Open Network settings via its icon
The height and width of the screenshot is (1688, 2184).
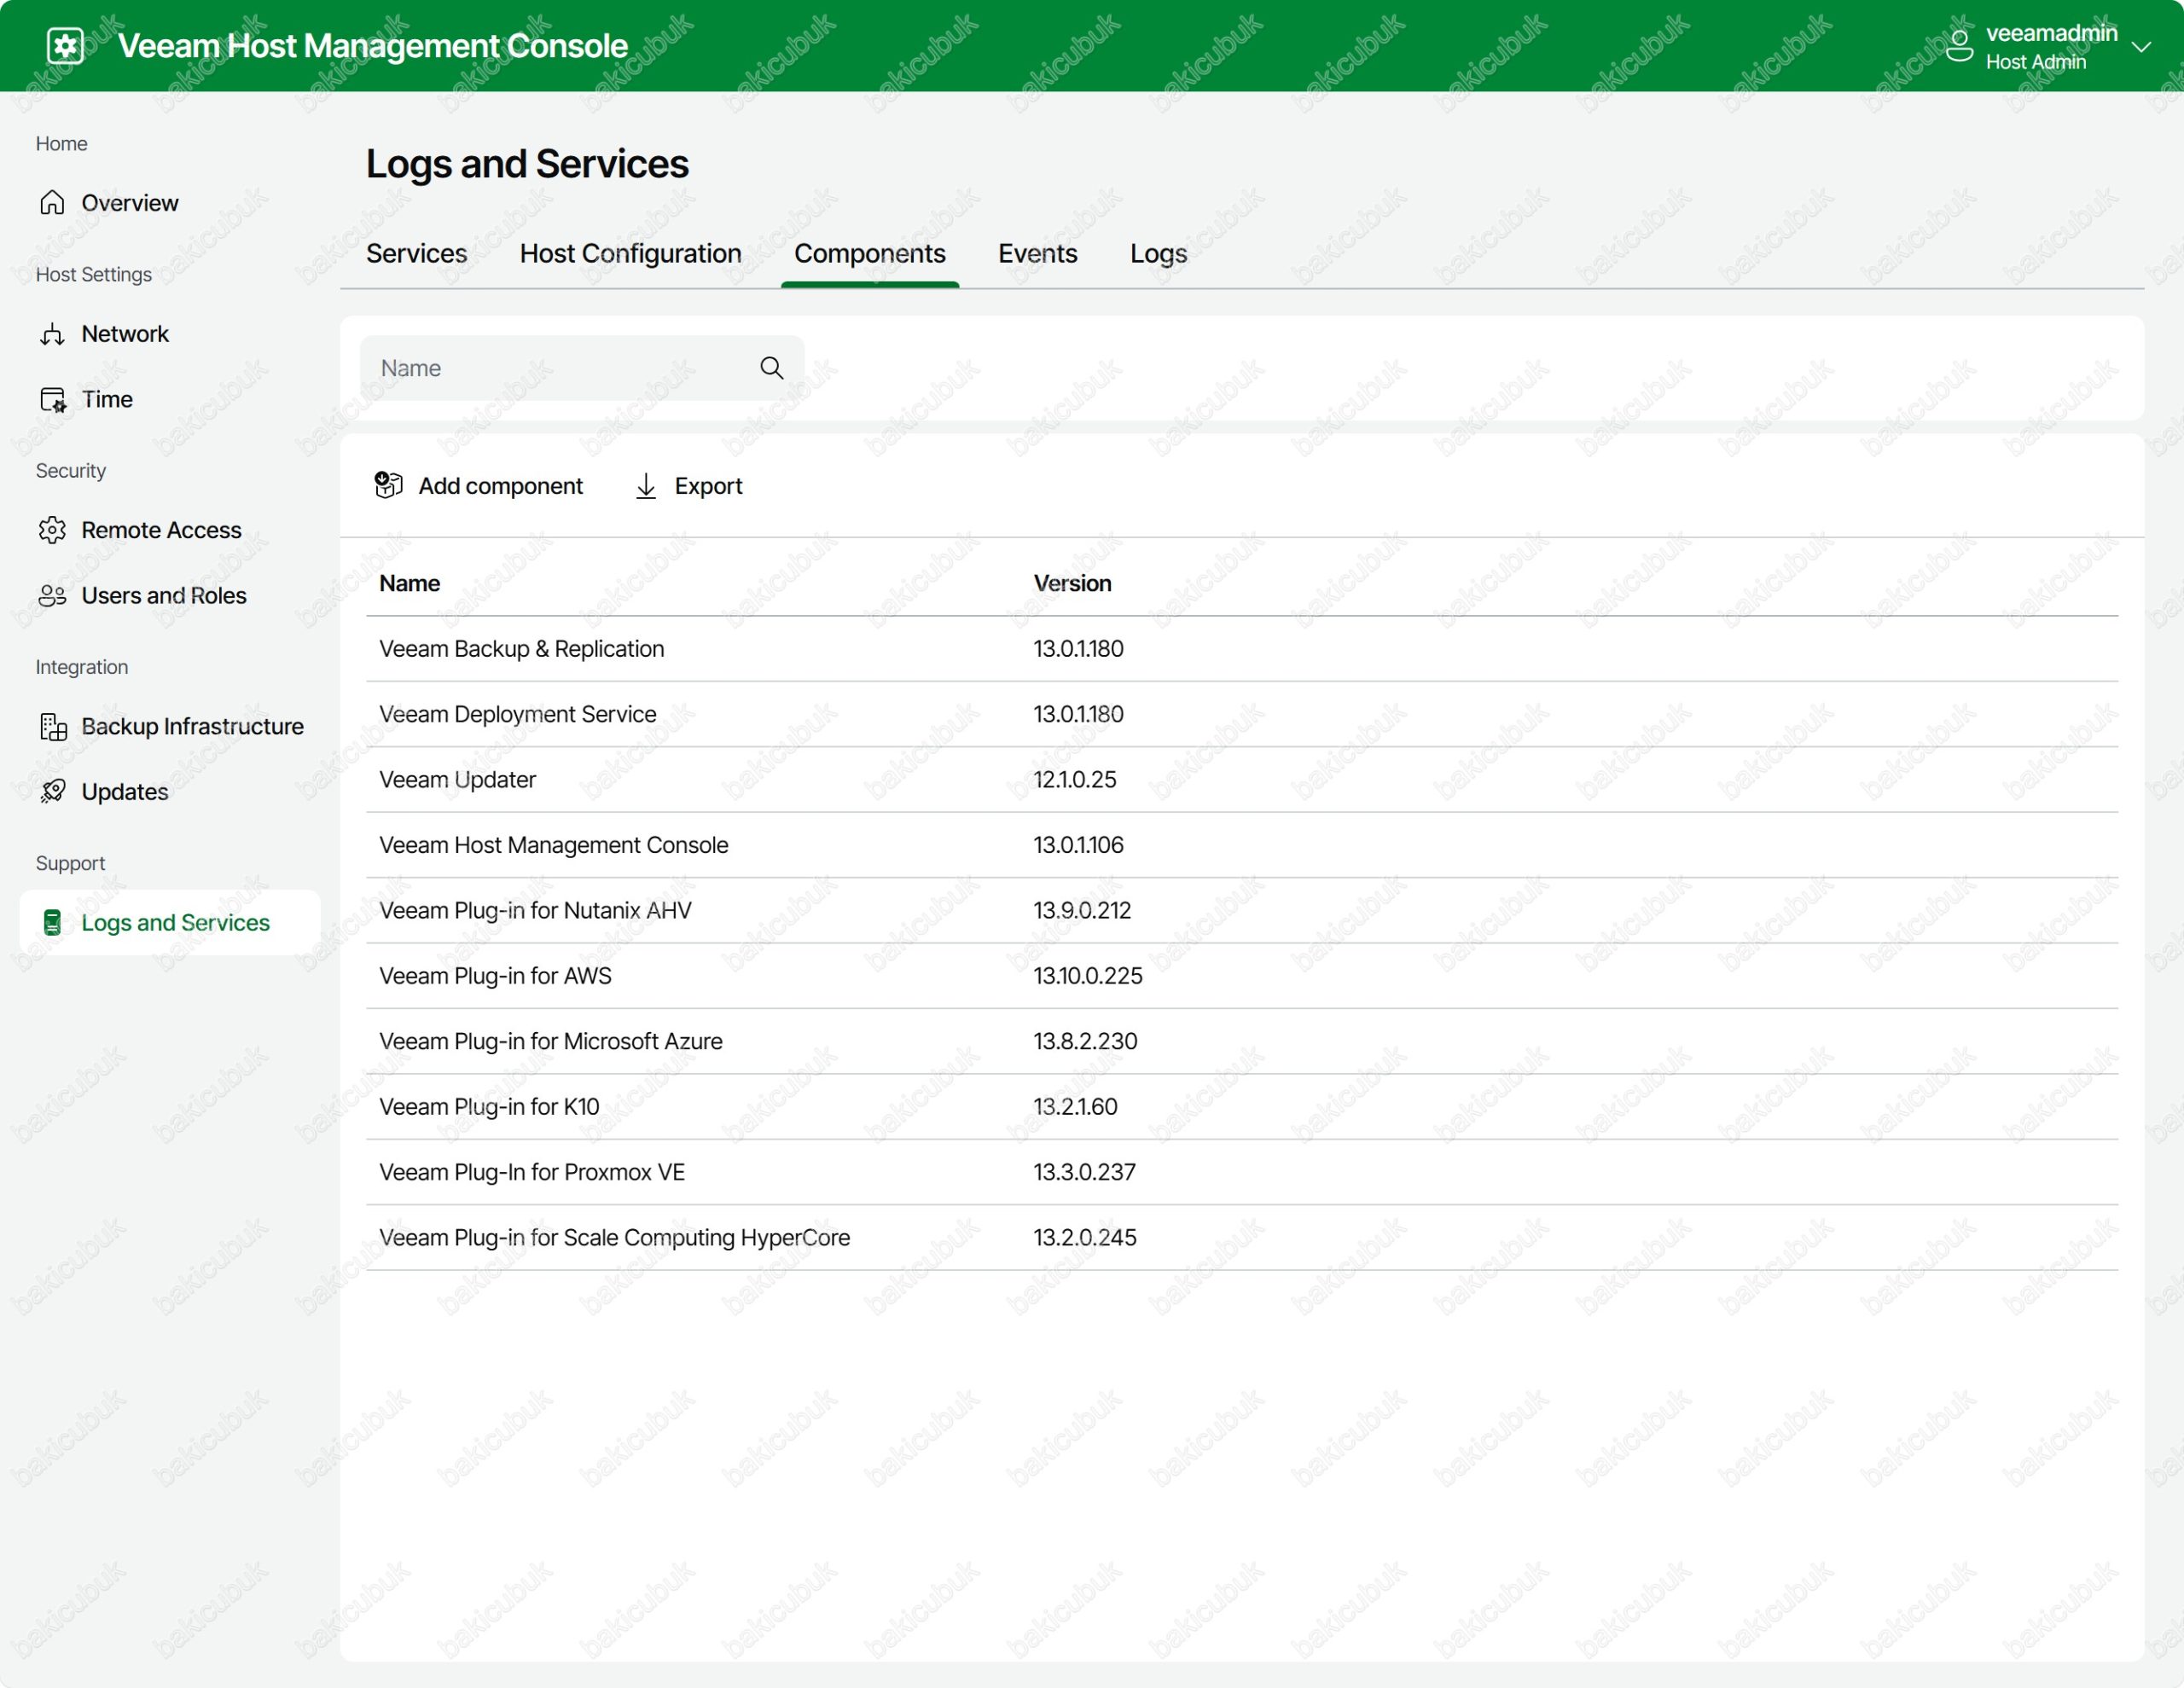52,334
